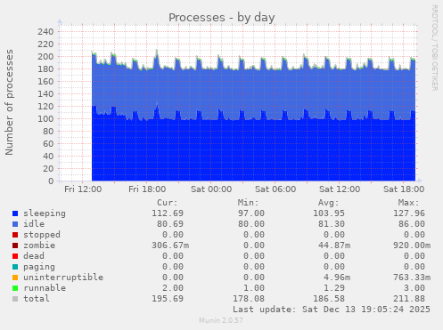Image resolution: width=443 pixels, height=330 pixels.
Task: Click the zombie legend color swatch
Action: (x=15, y=245)
